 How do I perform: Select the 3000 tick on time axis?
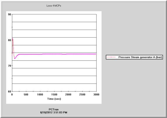96,94
